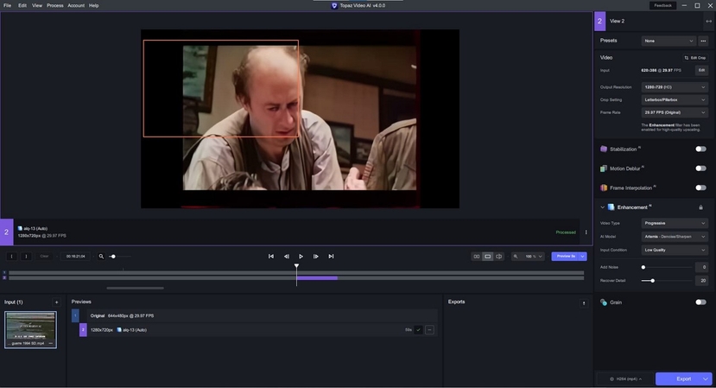This screenshot has width=716, height=388.
Task: Set the trim end bracket
Action: [26, 257]
